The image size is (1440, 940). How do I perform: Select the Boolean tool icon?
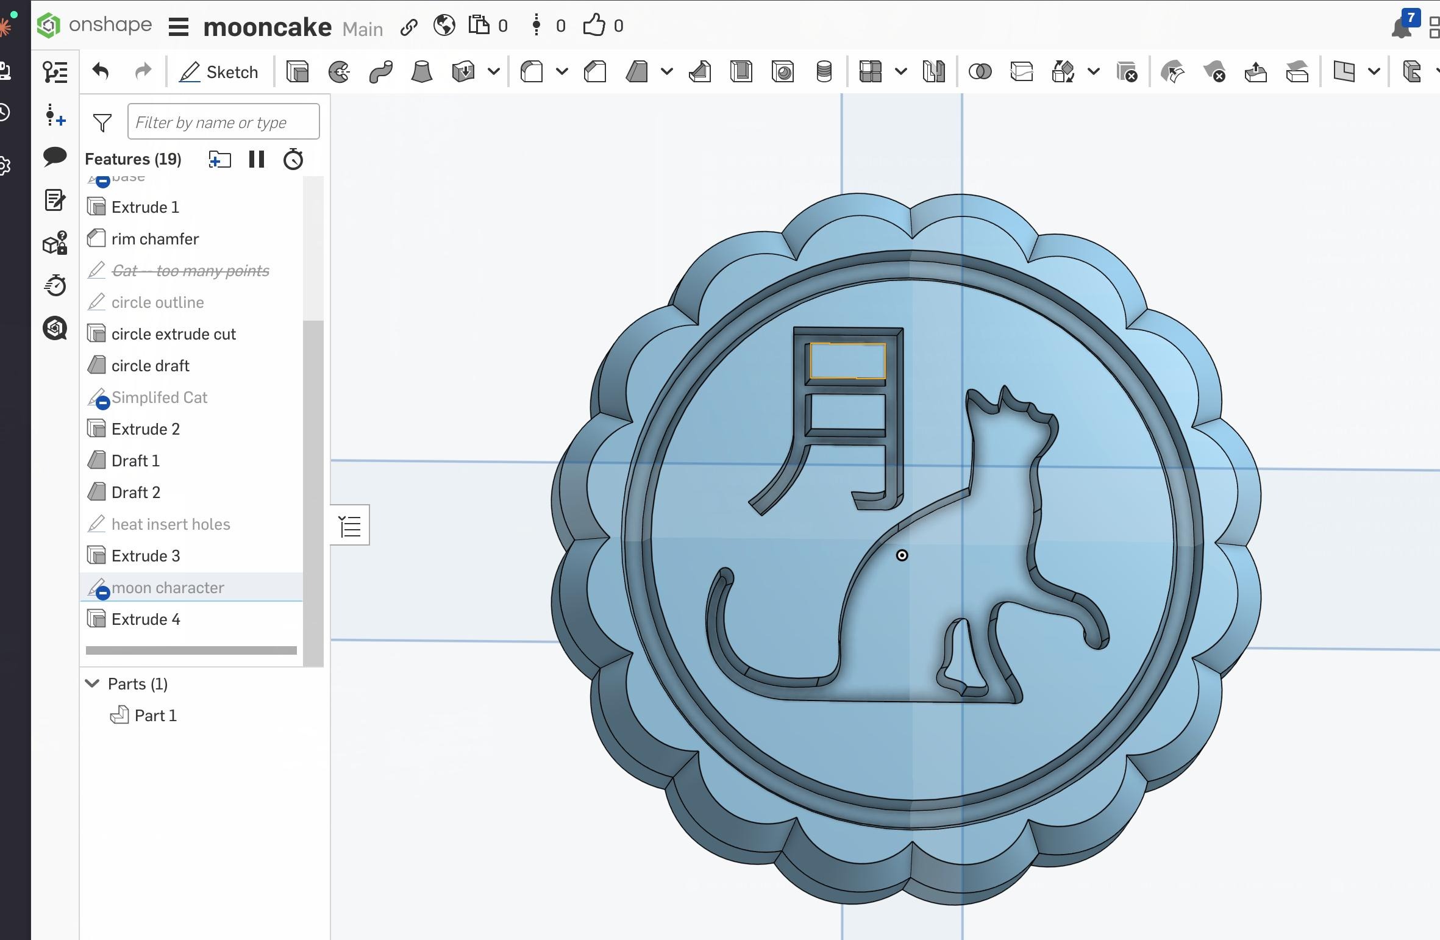[x=980, y=72]
